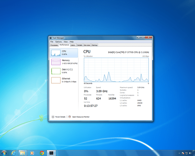Image resolution: width=195 pixels, height=156 pixels.
Task: Click the 'Virtualization:' label
Action: (125, 98)
